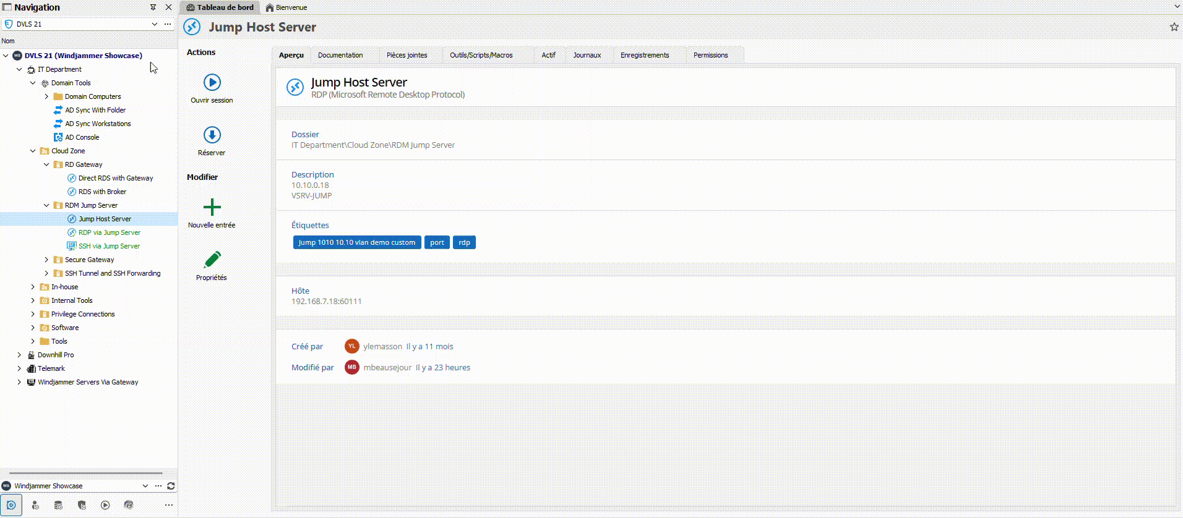Refresh the Windjammer Showcase vault
The image size is (1183, 518).
coord(171,486)
